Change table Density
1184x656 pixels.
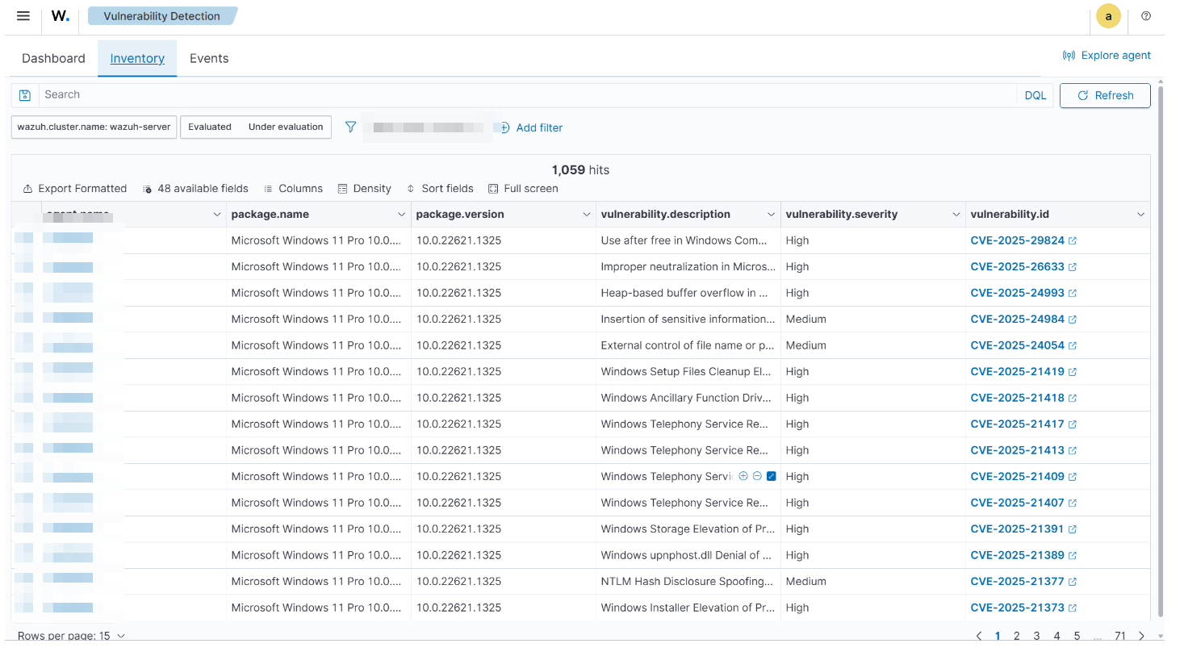pyautogui.click(x=364, y=189)
